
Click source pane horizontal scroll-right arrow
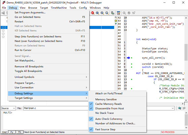tap(183, 103)
